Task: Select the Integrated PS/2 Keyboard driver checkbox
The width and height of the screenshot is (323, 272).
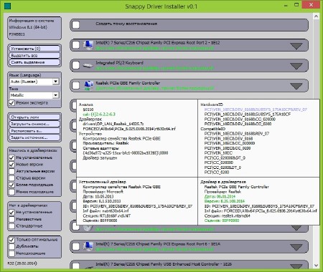Action: 76,65
